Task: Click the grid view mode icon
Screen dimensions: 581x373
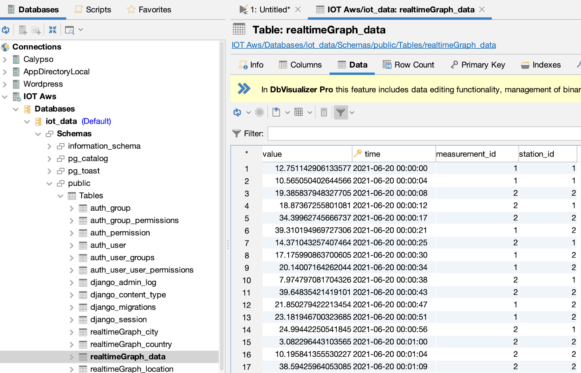Action: pyautogui.click(x=298, y=112)
